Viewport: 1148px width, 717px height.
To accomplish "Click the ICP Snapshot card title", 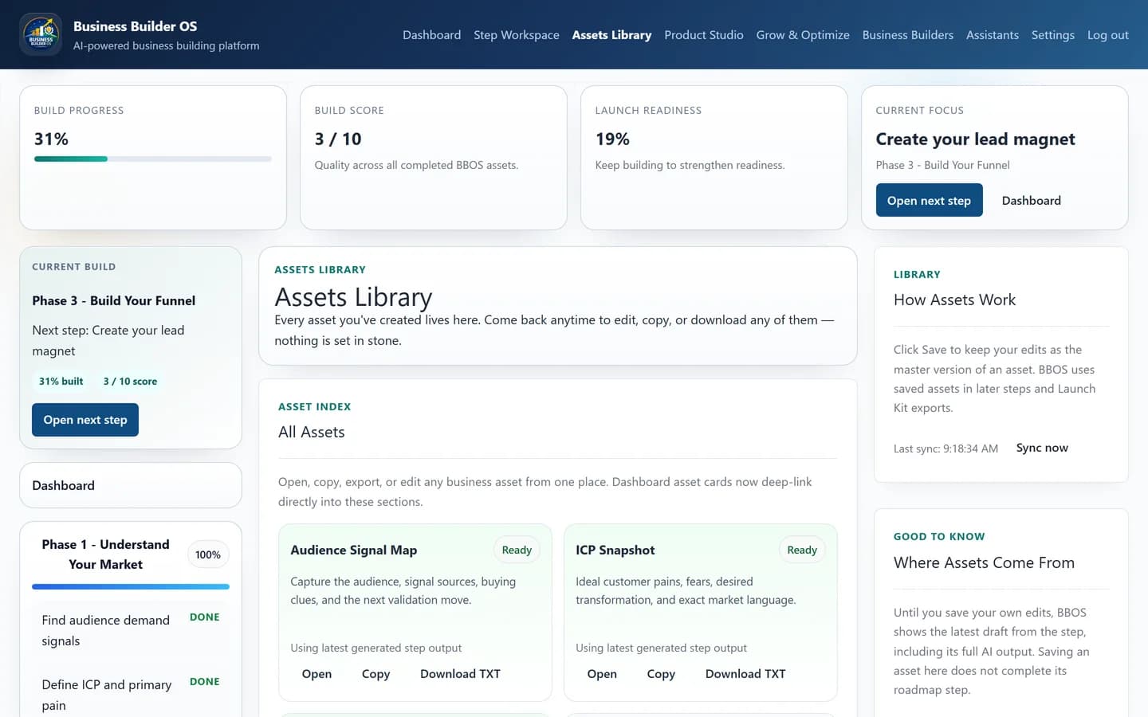I will pyautogui.click(x=615, y=550).
